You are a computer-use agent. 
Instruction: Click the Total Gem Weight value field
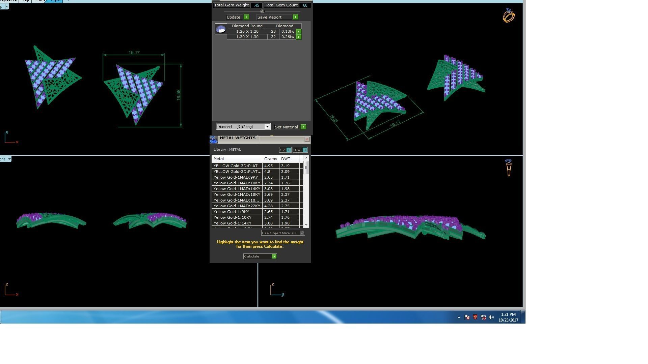pos(256,5)
